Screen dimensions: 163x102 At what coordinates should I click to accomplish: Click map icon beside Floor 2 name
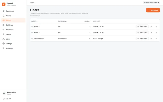pos(32,27)
